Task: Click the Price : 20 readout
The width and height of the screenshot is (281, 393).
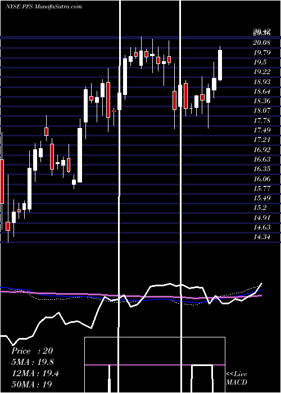Action: (x=32, y=351)
